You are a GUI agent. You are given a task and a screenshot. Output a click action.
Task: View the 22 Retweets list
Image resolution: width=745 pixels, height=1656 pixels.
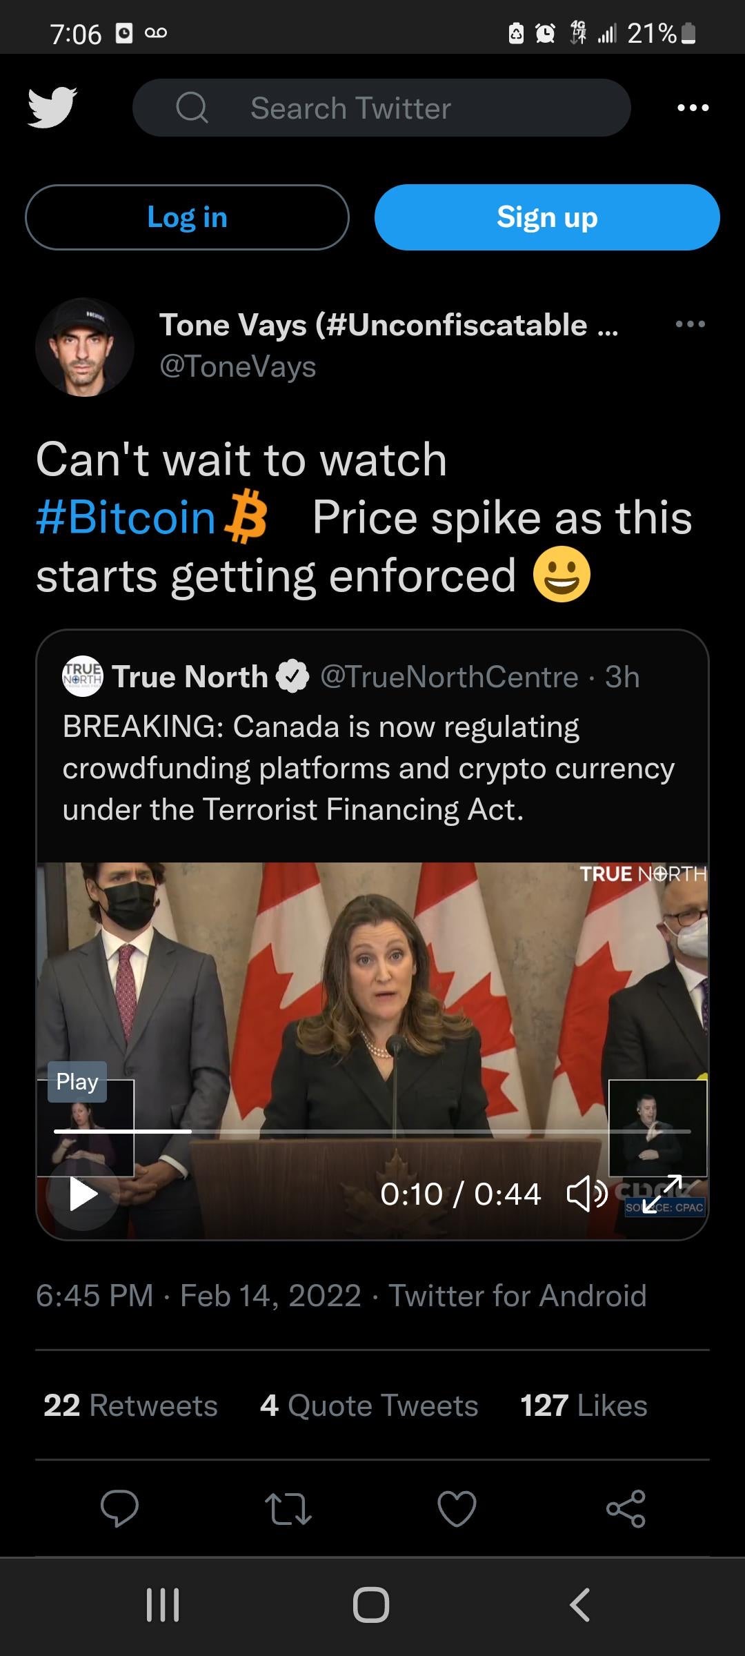click(130, 1406)
